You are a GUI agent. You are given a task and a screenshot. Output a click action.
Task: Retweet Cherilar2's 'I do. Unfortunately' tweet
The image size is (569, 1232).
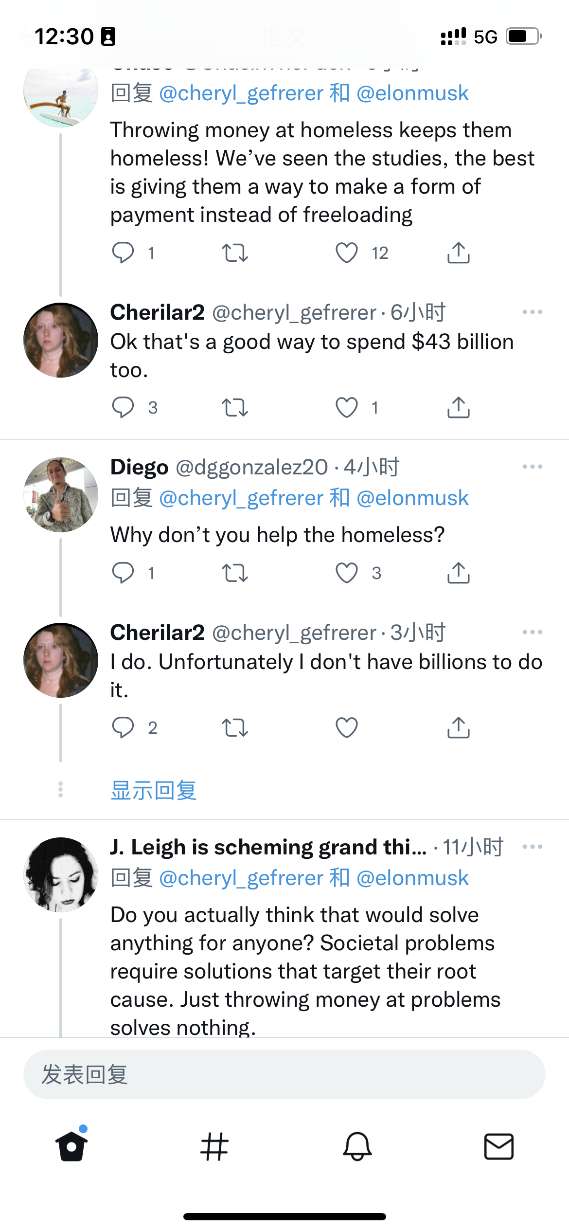[235, 727]
